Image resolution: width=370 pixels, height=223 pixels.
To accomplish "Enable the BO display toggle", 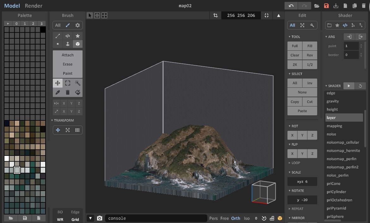I will pos(60,212).
